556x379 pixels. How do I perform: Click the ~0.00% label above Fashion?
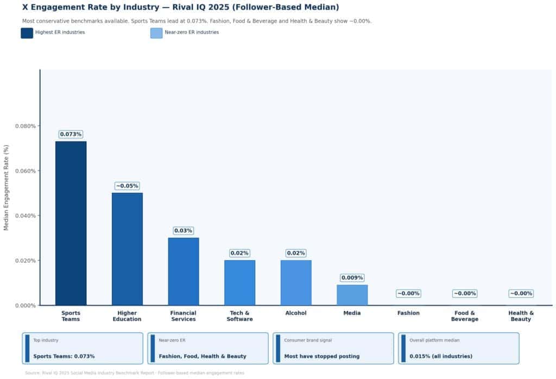click(408, 293)
